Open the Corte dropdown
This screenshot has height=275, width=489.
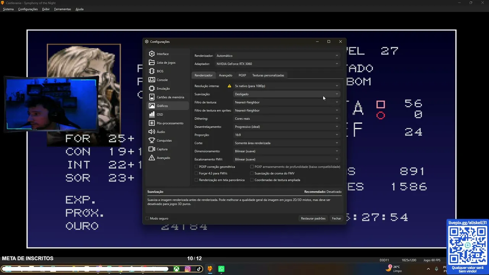coord(287,143)
